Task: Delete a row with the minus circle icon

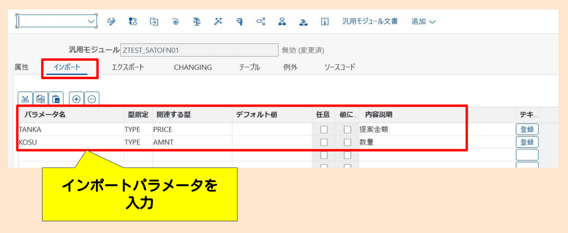Action: pos(92,98)
